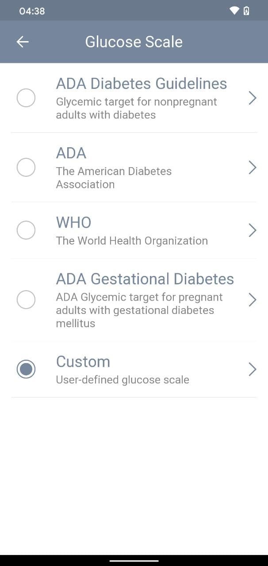Expand the ADA scale chevron
Viewport: 268px width, 566px height.
click(x=253, y=167)
